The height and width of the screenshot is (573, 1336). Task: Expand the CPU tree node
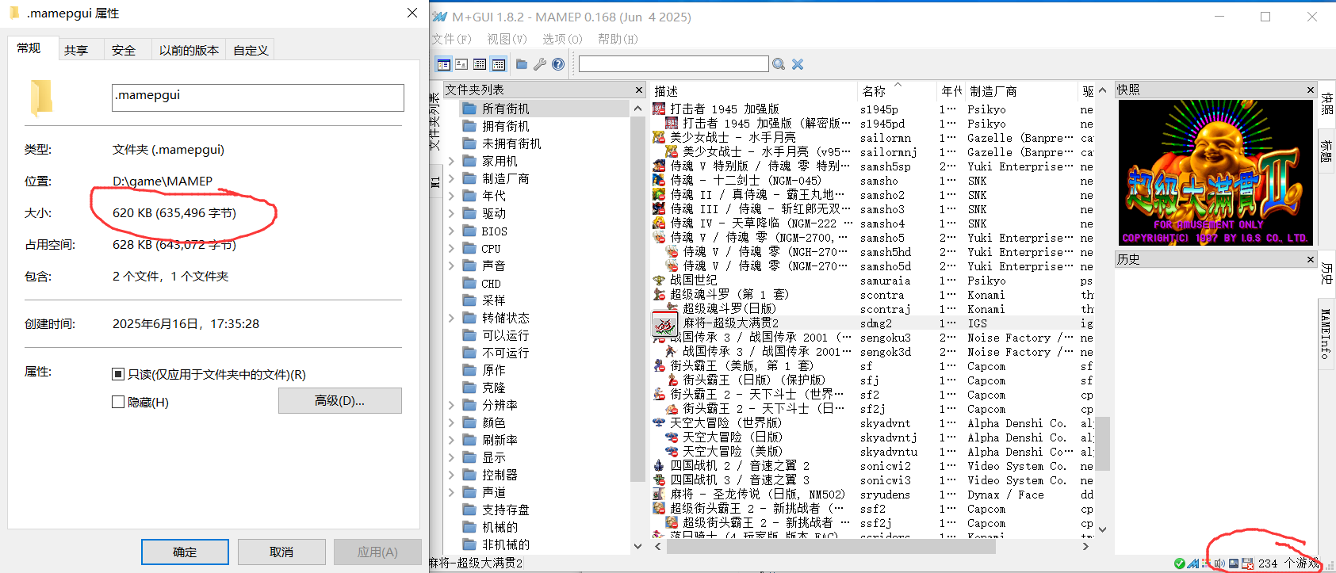click(x=451, y=248)
